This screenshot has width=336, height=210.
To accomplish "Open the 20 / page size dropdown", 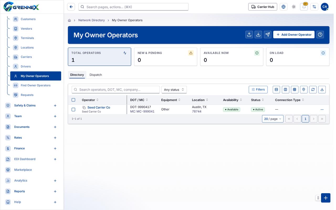I will click(x=273, y=119).
